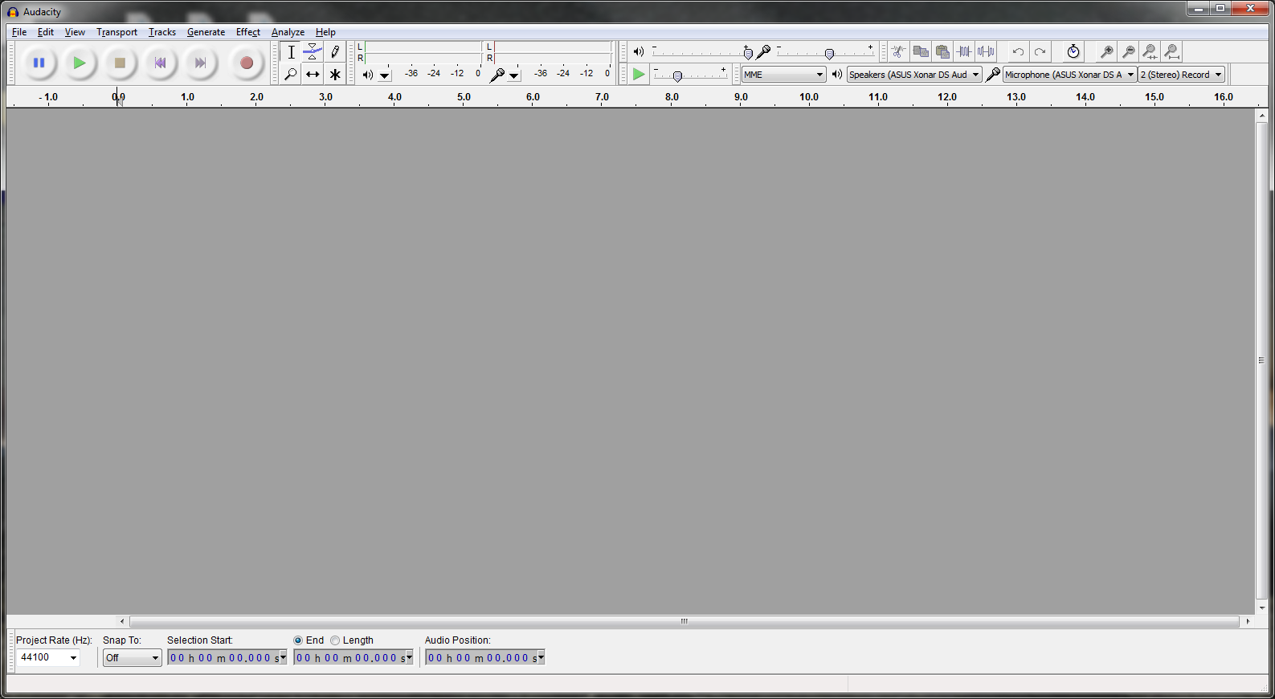Open the output meter dropdown arrow
The height and width of the screenshot is (699, 1275).
click(x=385, y=75)
